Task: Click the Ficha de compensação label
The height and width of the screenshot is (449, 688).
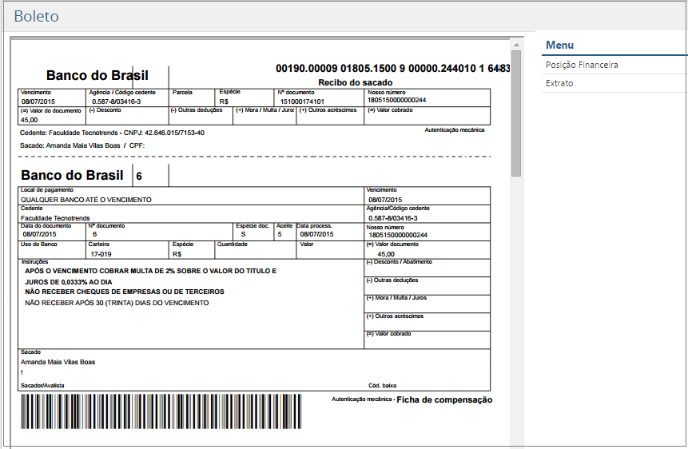Action: point(444,399)
